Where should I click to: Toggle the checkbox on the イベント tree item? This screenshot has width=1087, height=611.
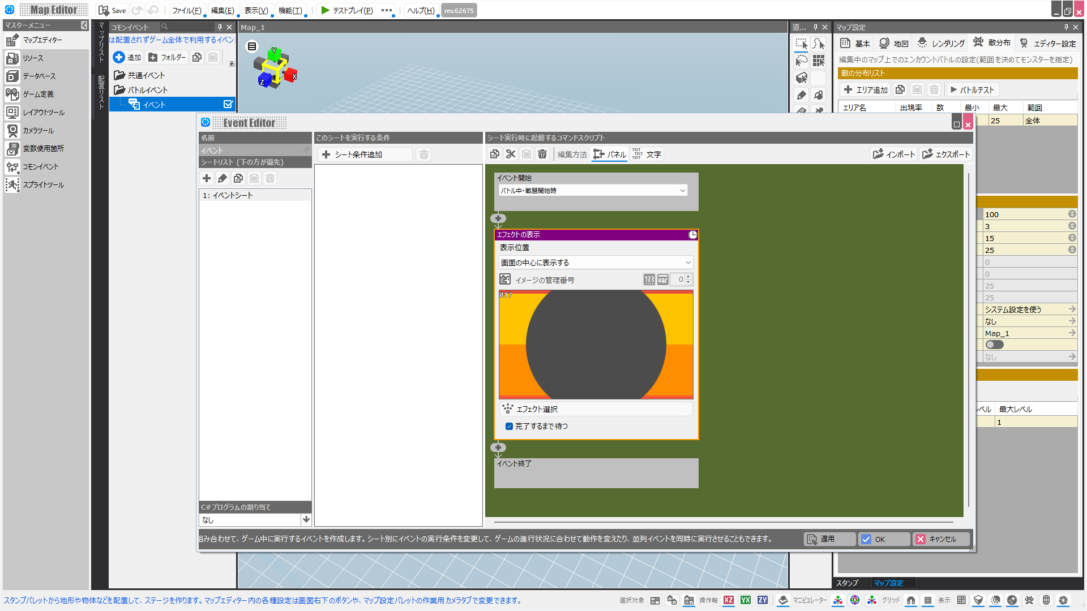tap(228, 104)
